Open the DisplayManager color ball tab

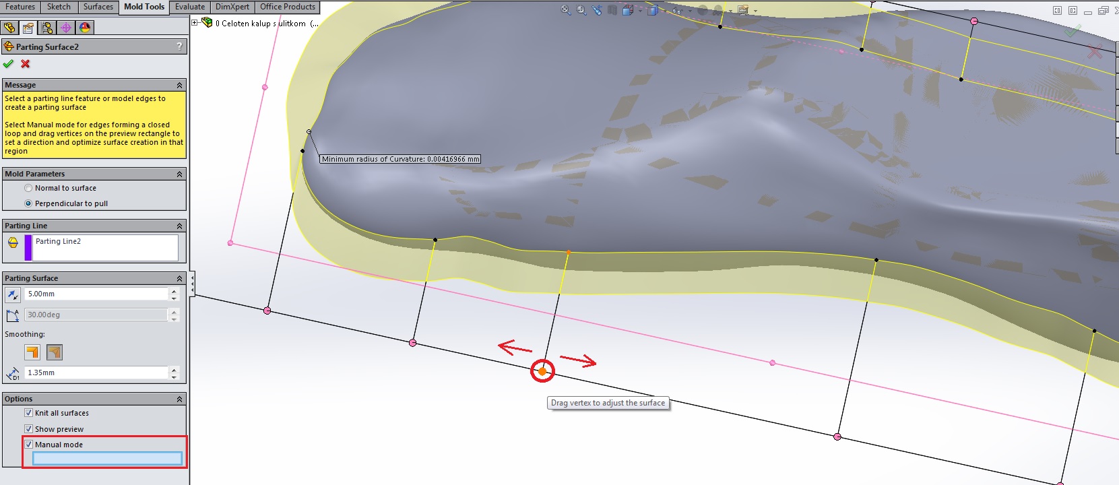pyautogui.click(x=84, y=28)
